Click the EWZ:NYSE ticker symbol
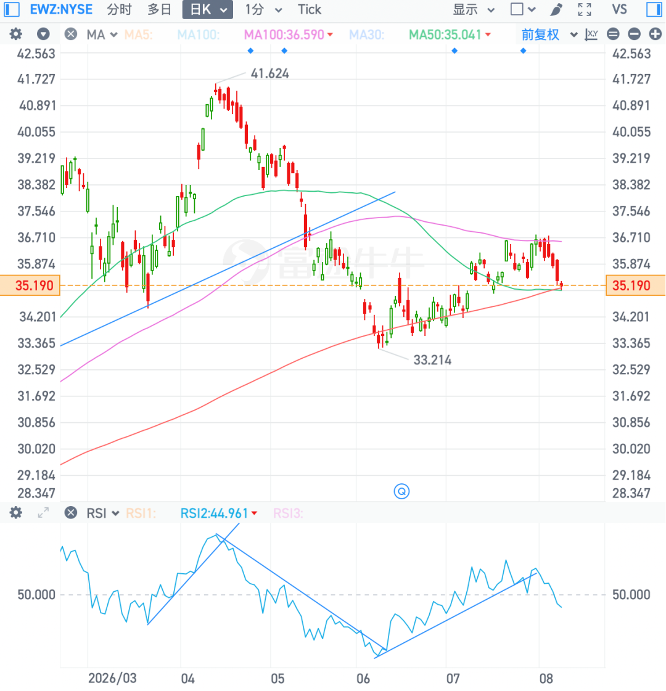Screen dimensions: 666x691 61,9
